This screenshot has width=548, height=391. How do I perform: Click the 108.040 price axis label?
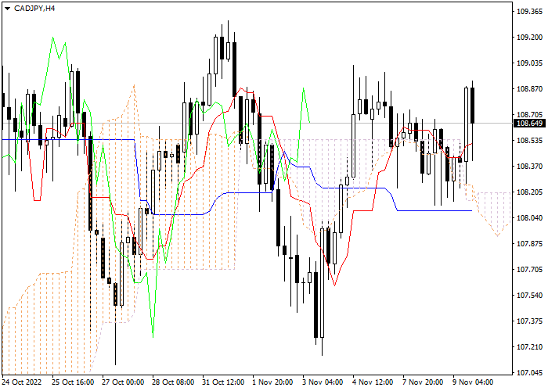coord(529,218)
